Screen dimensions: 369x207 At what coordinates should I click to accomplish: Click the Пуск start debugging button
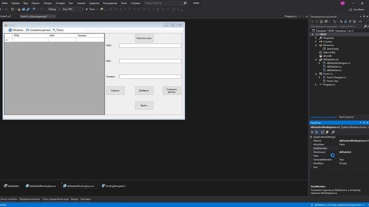91,9
